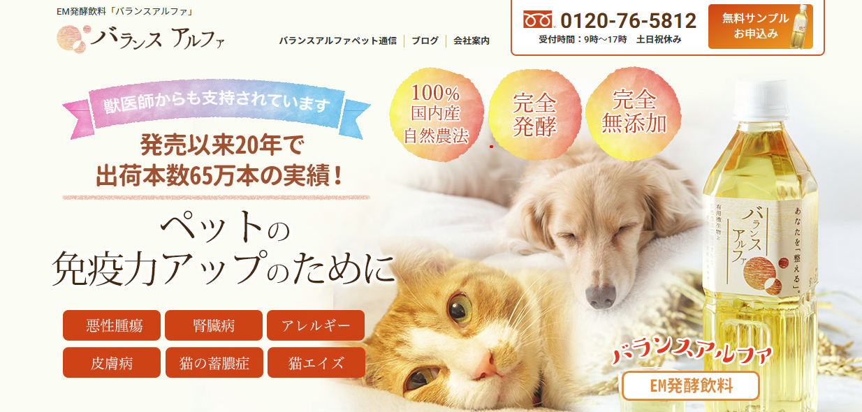Select the 猫エイズ button

pyautogui.click(x=316, y=363)
